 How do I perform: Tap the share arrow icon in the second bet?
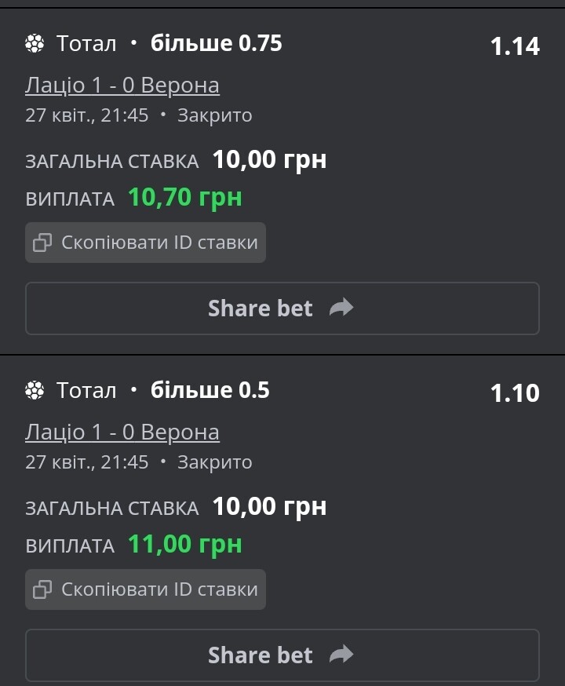click(341, 655)
